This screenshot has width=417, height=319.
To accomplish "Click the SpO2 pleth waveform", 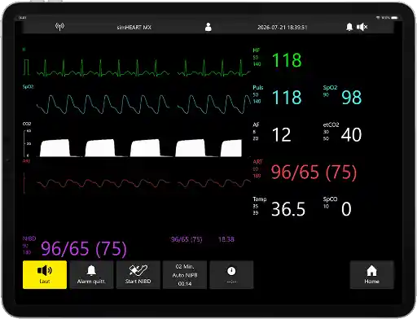I will (x=144, y=104).
